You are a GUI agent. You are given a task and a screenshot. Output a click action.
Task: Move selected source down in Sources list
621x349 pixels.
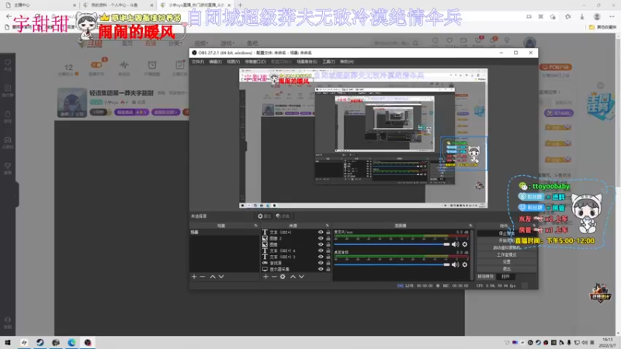pos(301,277)
